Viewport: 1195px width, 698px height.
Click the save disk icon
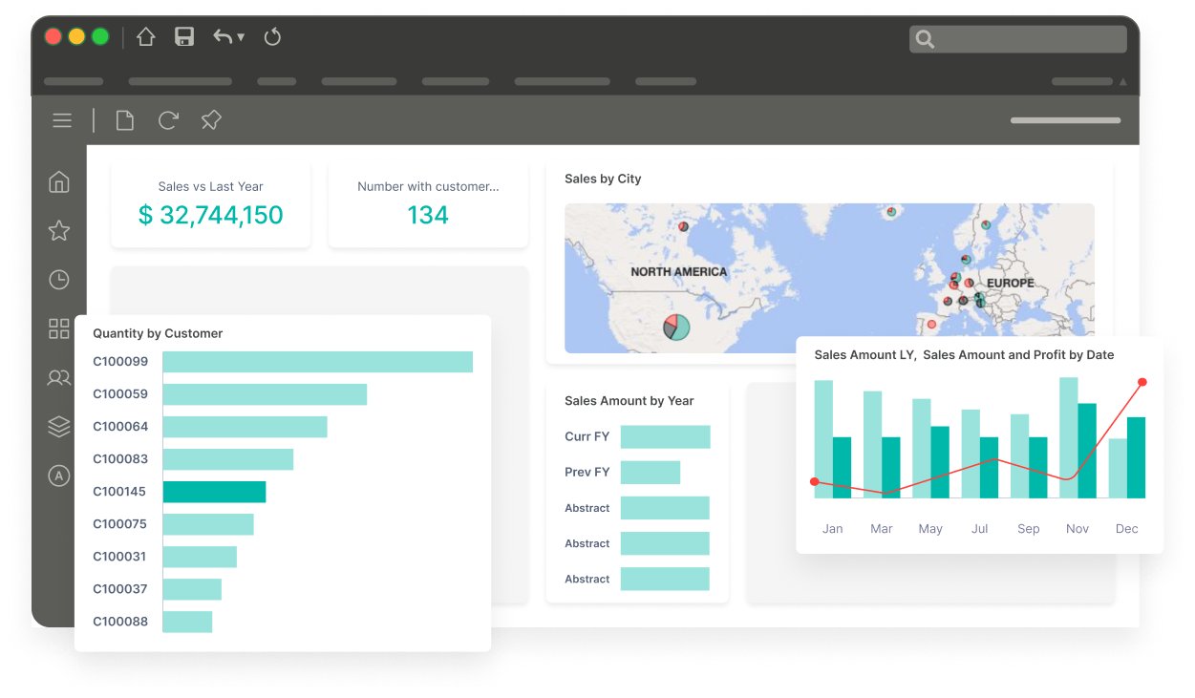pos(184,37)
